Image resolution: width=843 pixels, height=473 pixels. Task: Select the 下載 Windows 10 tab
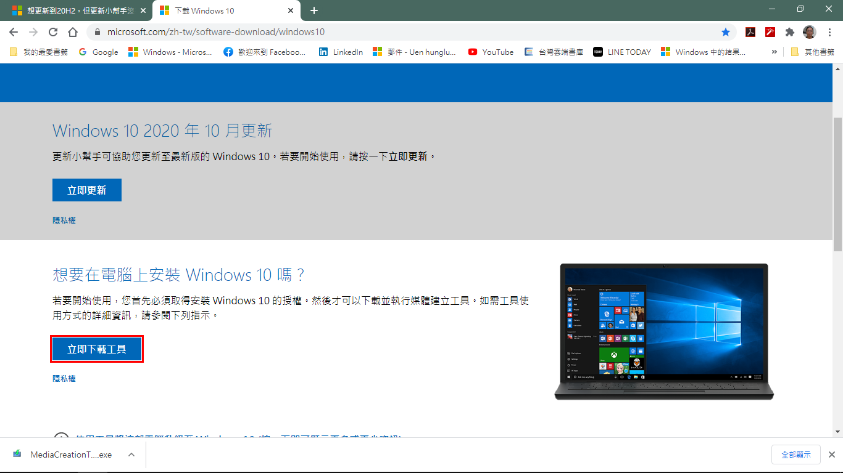(226, 10)
